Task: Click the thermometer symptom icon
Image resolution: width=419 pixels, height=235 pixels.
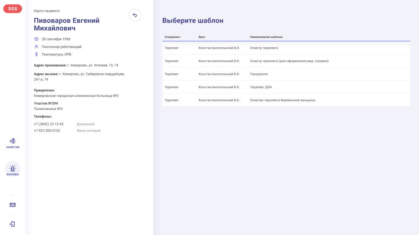Action: click(36, 54)
